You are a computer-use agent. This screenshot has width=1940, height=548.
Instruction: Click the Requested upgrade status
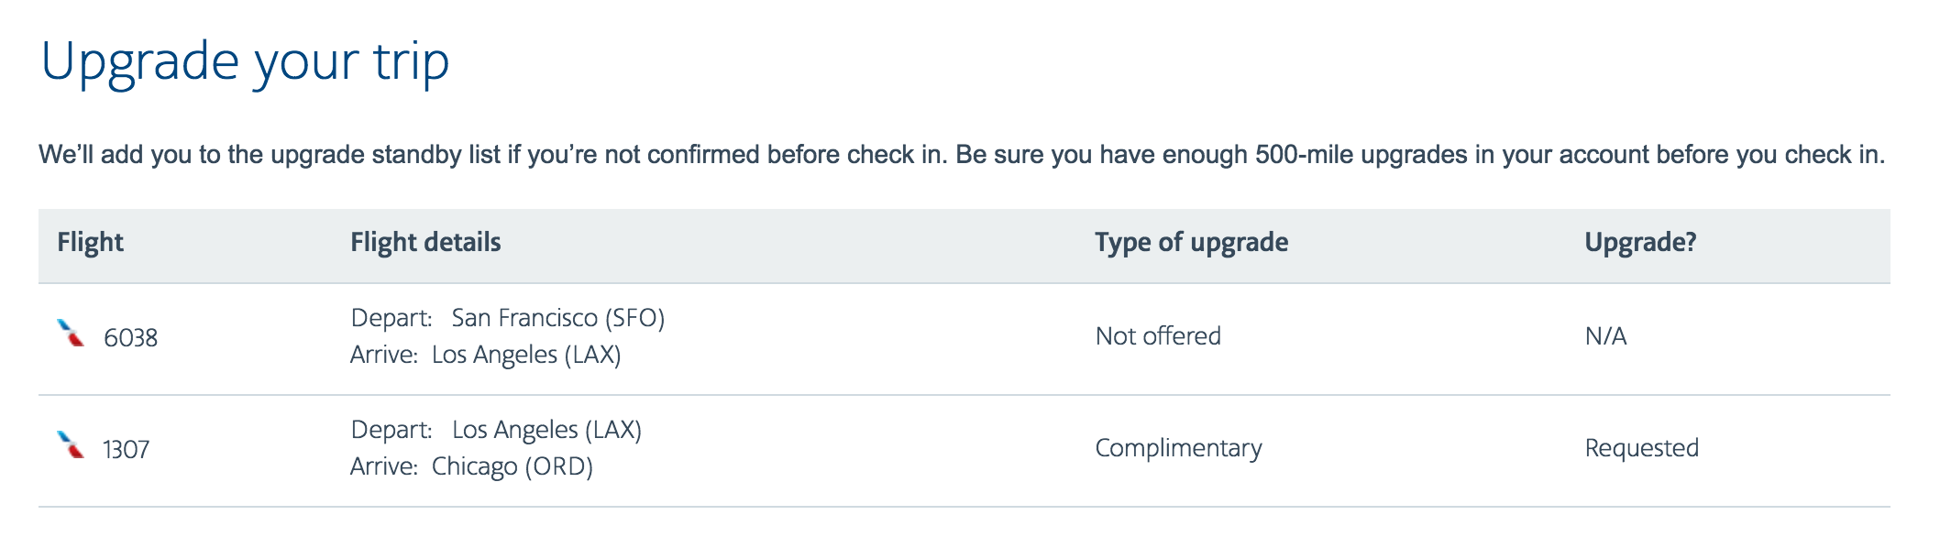pos(1641,448)
